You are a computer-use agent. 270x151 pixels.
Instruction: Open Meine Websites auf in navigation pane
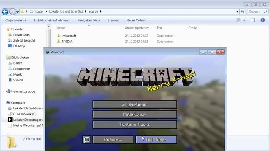tap(28, 125)
